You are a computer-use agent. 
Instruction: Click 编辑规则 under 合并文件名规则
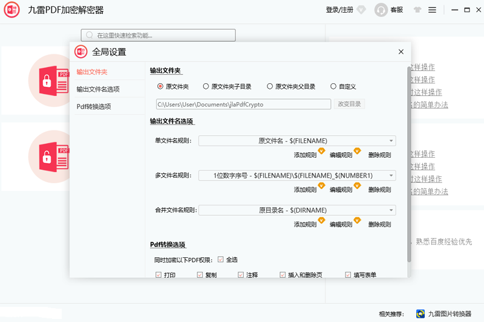pyautogui.click(x=341, y=225)
